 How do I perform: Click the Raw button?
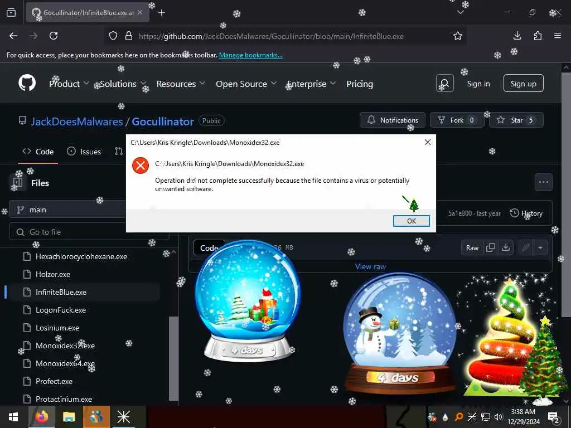(x=472, y=247)
